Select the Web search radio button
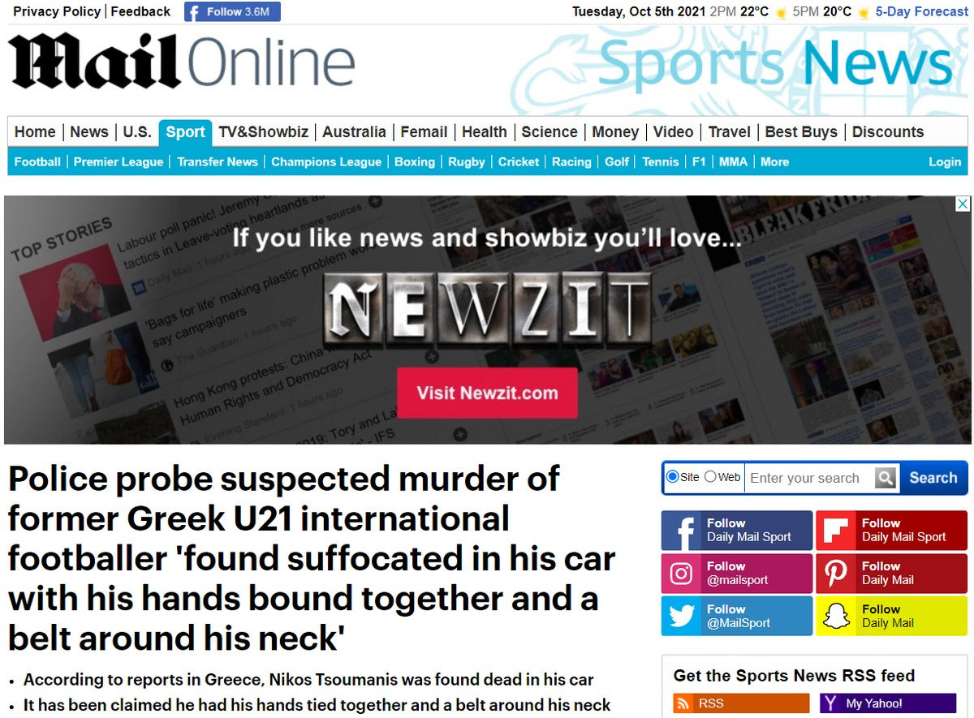 click(x=710, y=476)
